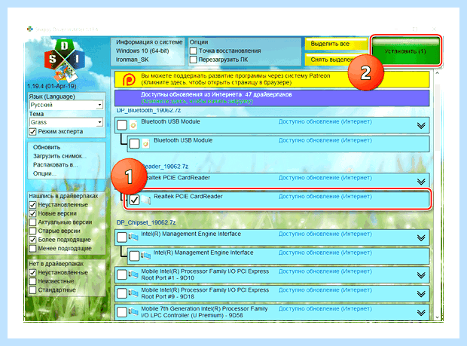Image resolution: width=467 pixels, height=346 pixels.
Task: Expand the Bluetooth USB Module row chevron
Action: (421, 125)
